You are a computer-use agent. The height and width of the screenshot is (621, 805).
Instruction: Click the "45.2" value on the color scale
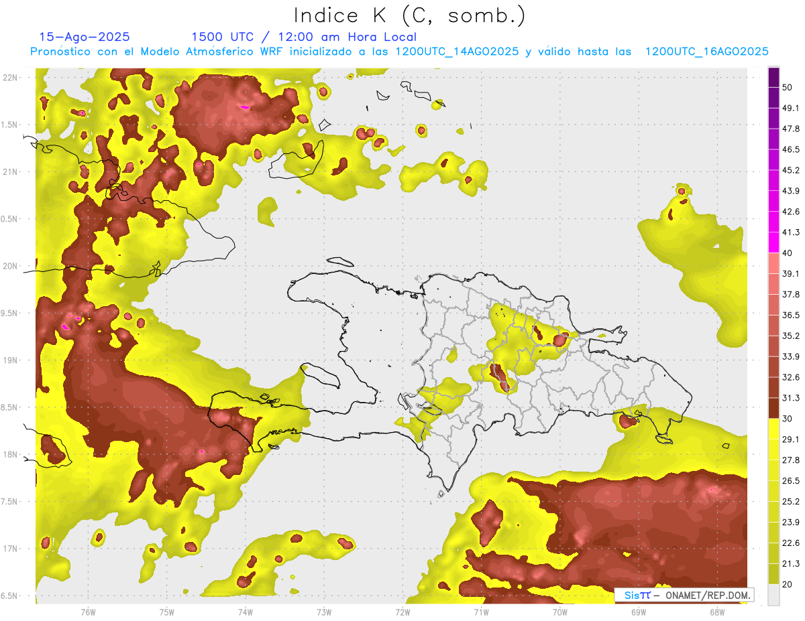tap(791, 170)
